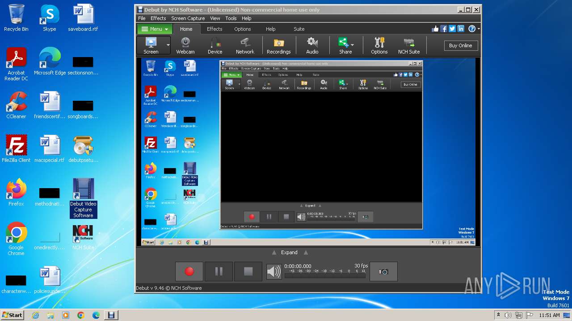
Task: Click the 0:00:00.000 recording timer
Action: pos(298,266)
